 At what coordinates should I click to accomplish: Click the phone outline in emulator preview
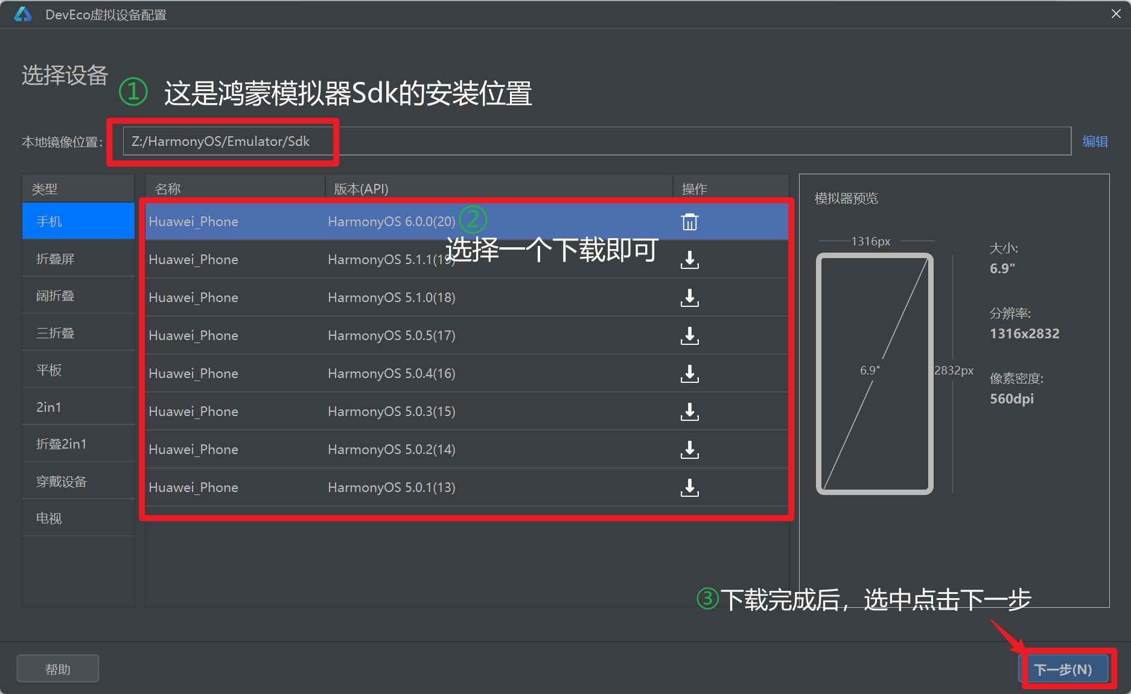coord(875,374)
